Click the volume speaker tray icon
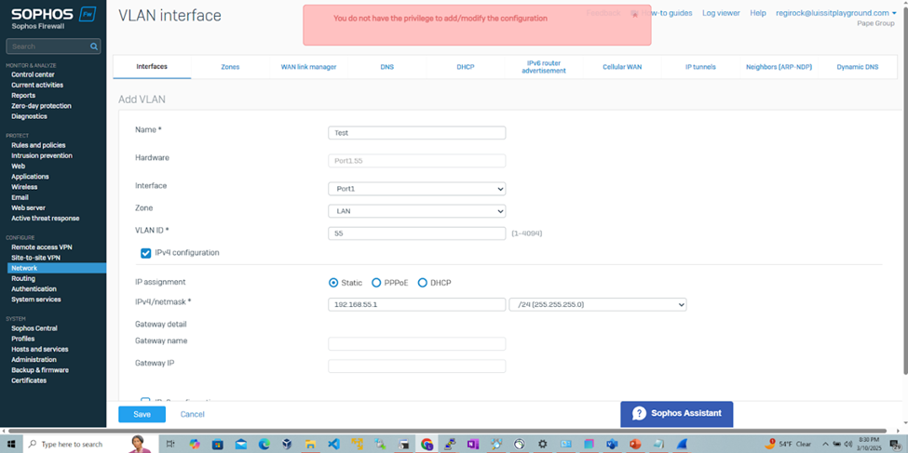908x453 pixels. pyautogui.click(x=848, y=444)
